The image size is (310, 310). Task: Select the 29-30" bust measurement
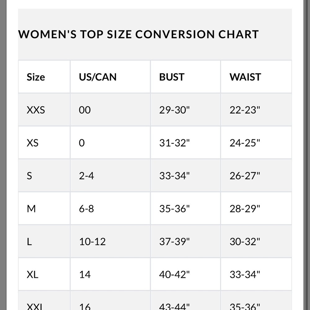pyautogui.click(x=174, y=110)
